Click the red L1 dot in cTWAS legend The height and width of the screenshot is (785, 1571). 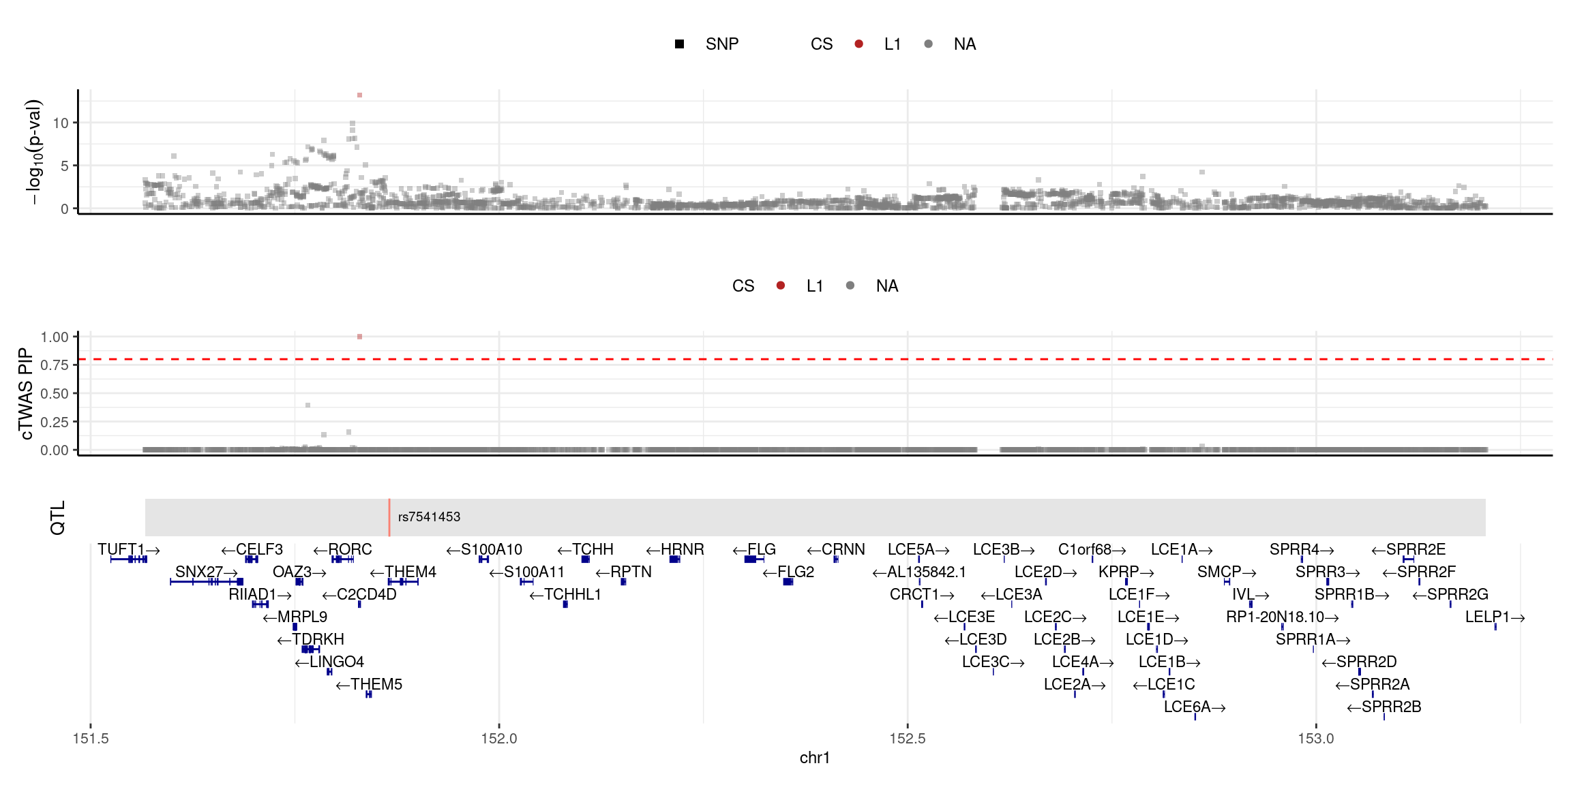[780, 286]
